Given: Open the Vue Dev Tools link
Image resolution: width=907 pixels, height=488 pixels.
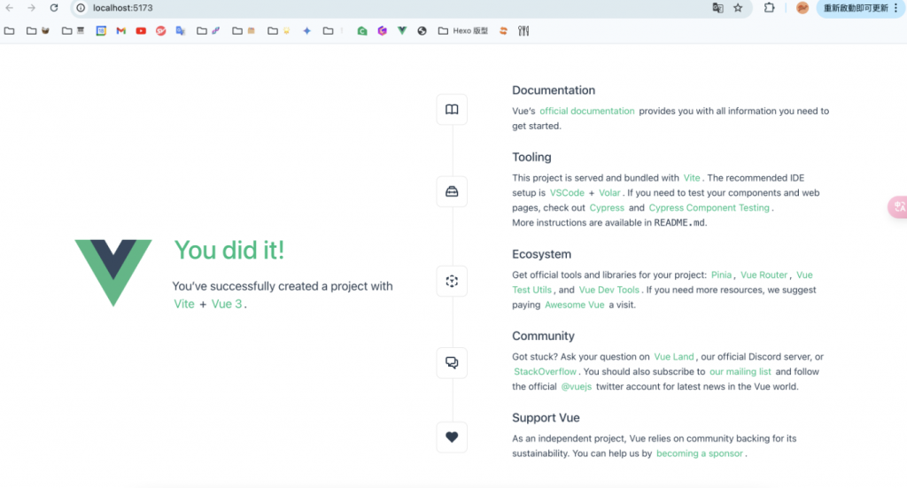Looking at the screenshot, I should [609, 290].
